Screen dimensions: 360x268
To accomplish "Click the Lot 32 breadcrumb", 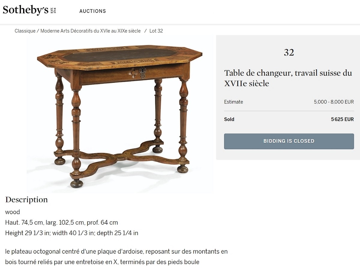I will click(x=156, y=31).
